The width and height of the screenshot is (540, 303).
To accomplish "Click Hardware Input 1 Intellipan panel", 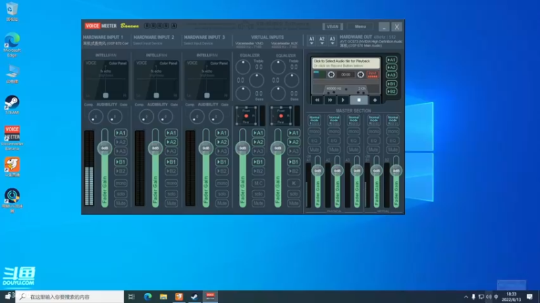I will point(106,79).
